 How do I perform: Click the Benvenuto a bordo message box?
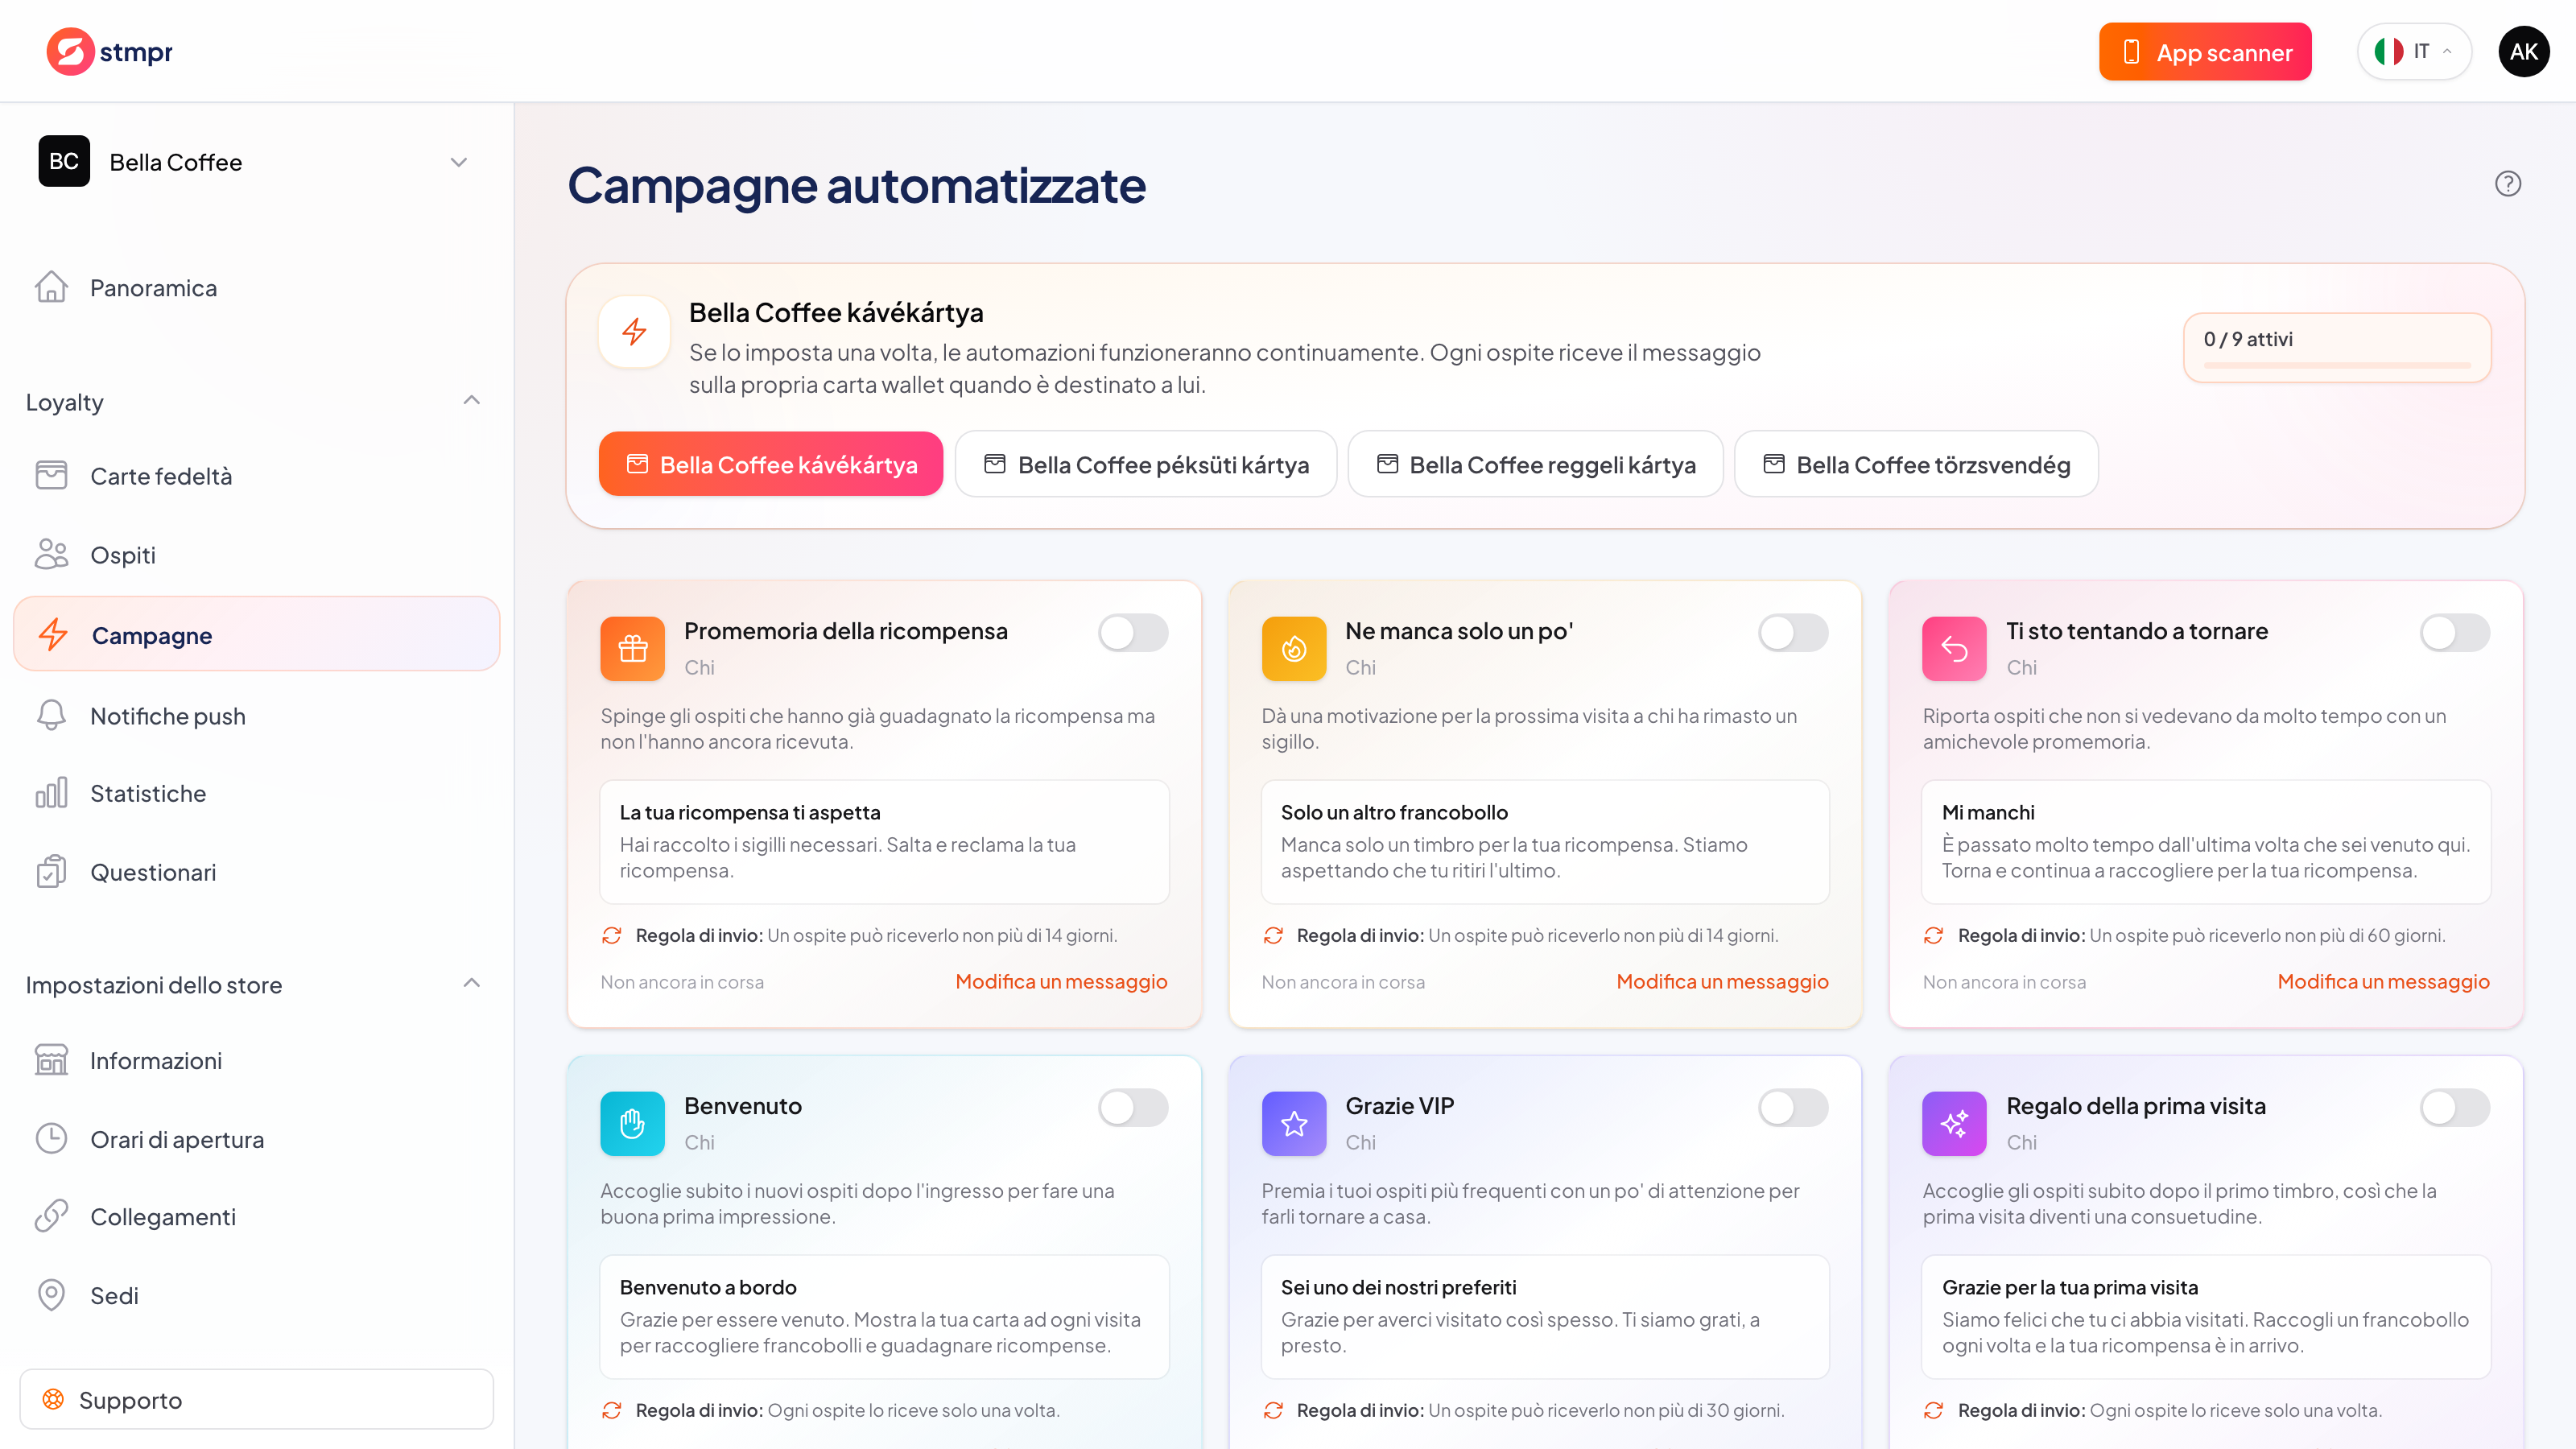coord(884,1316)
